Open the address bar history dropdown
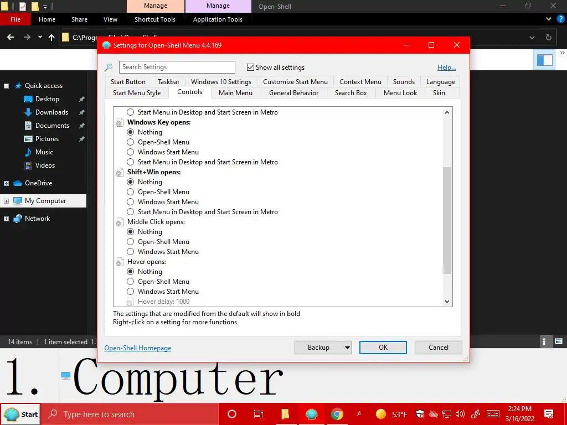This screenshot has height=425, width=567. tap(532, 37)
